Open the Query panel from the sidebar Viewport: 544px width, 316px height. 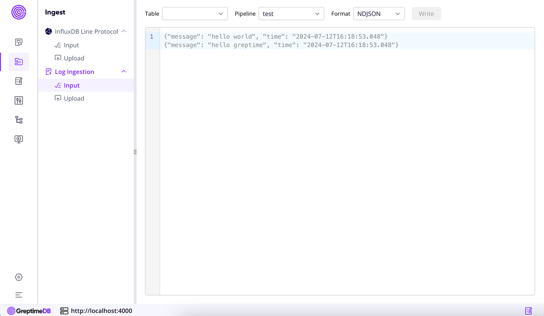19,42
